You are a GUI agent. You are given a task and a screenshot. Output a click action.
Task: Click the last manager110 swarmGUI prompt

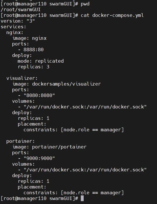[x=40, y=198]
